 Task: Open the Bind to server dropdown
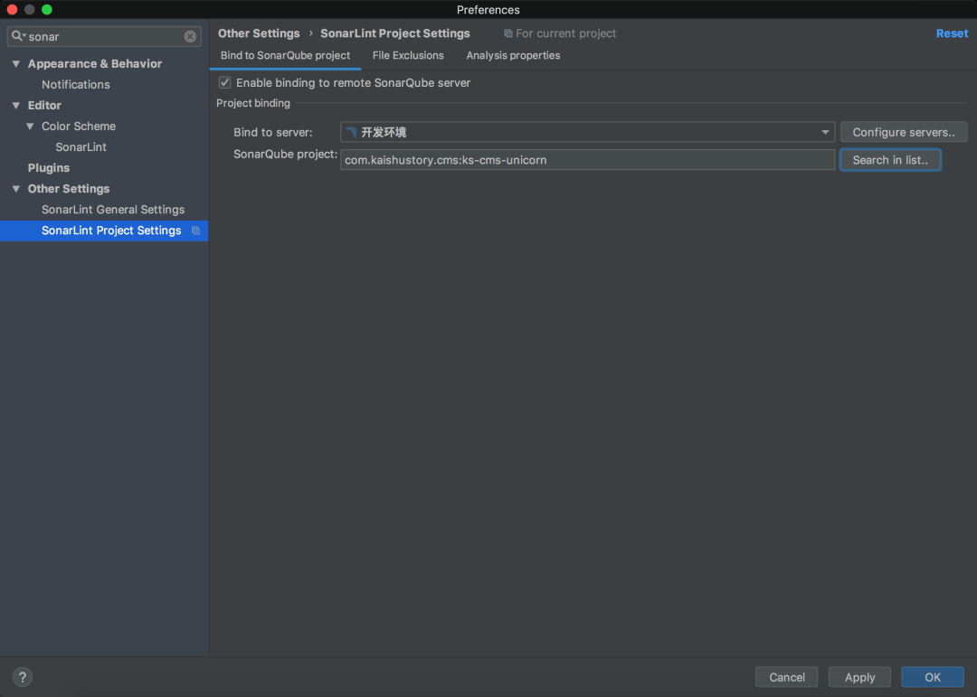pyautogui.click(x=588, y=132)
